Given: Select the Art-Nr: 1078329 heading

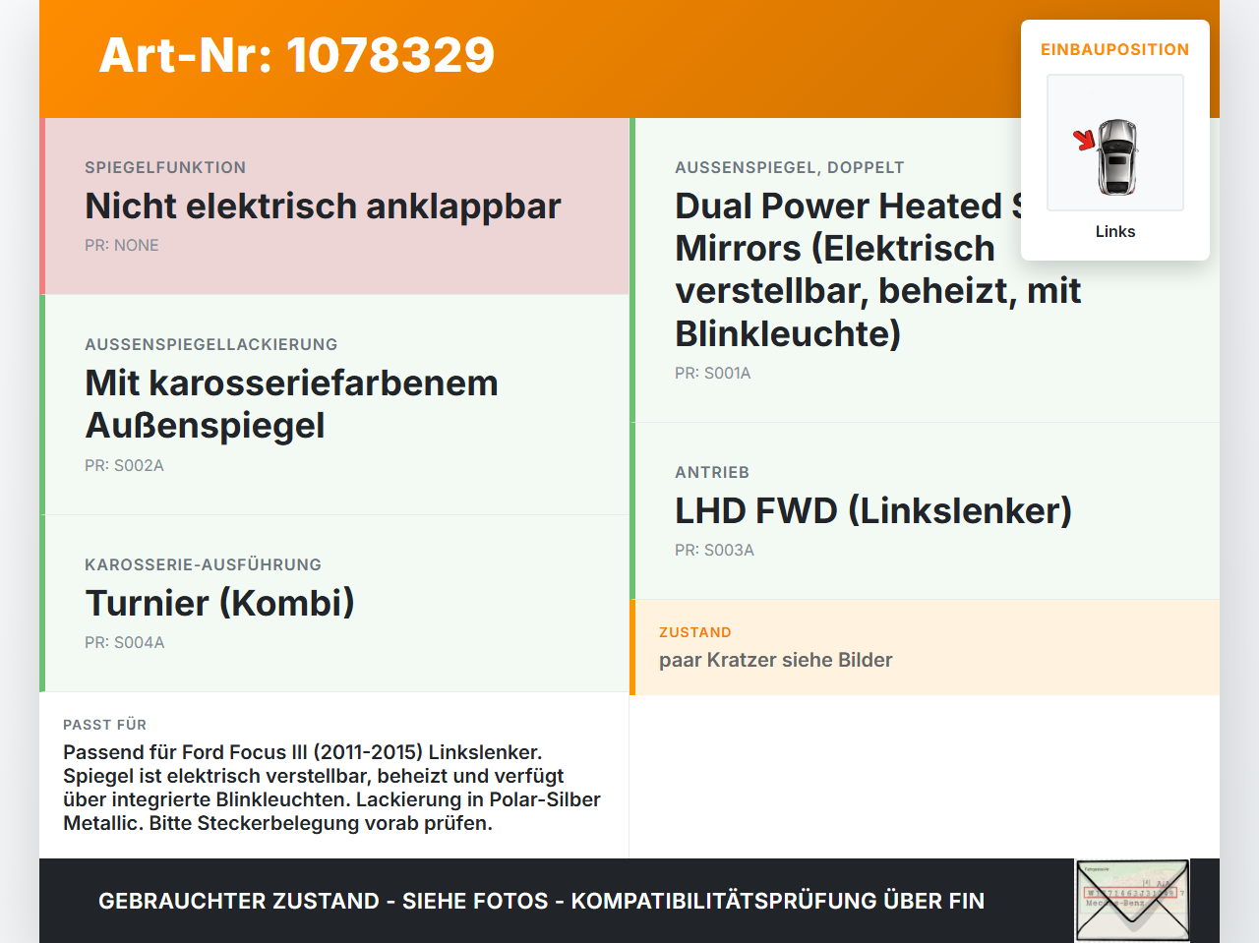Looking at the screenshot, I should point(297,55).
